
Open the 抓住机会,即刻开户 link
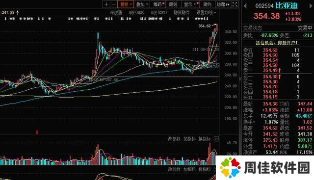click(x=277, y=43)
